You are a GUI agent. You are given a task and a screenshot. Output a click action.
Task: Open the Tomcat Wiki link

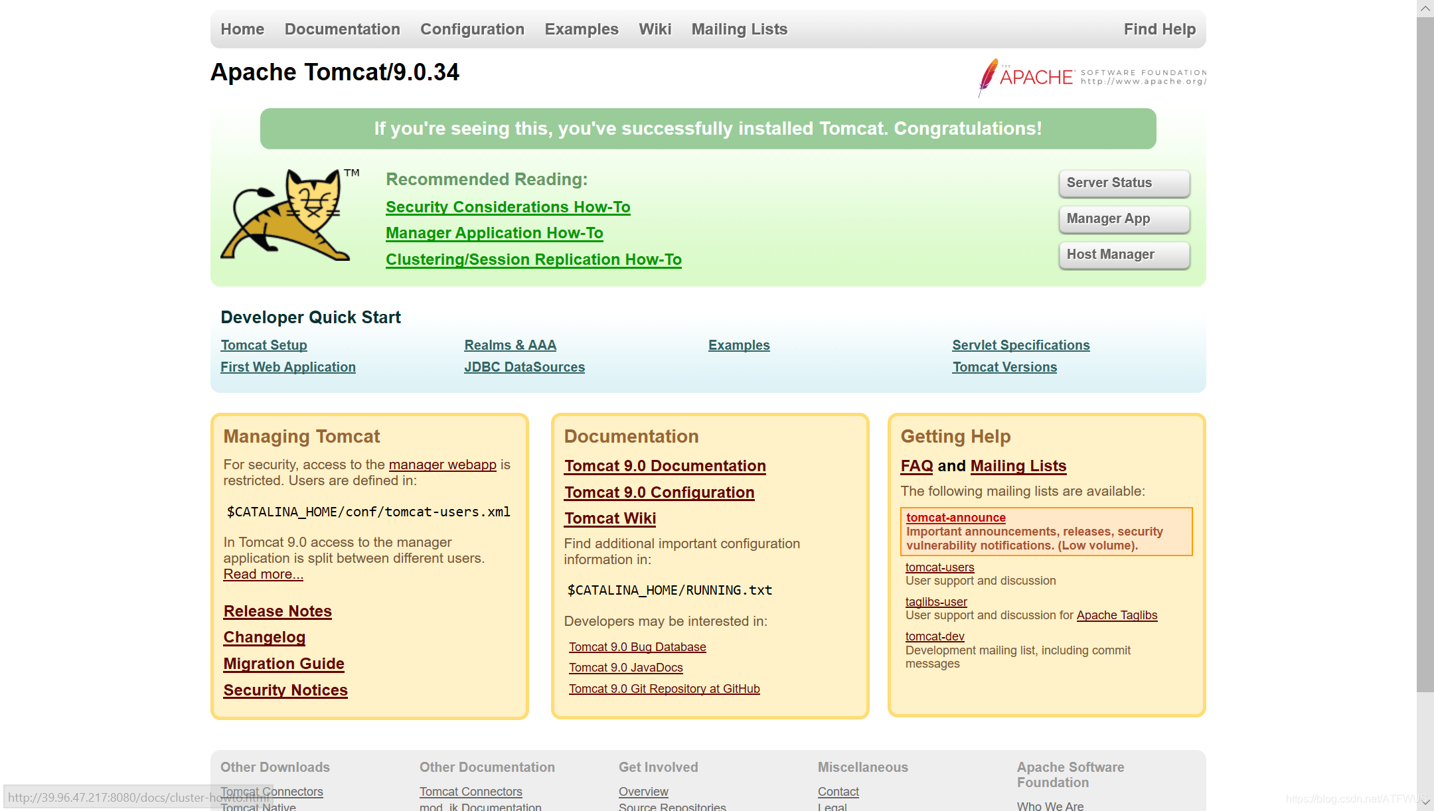610,518
